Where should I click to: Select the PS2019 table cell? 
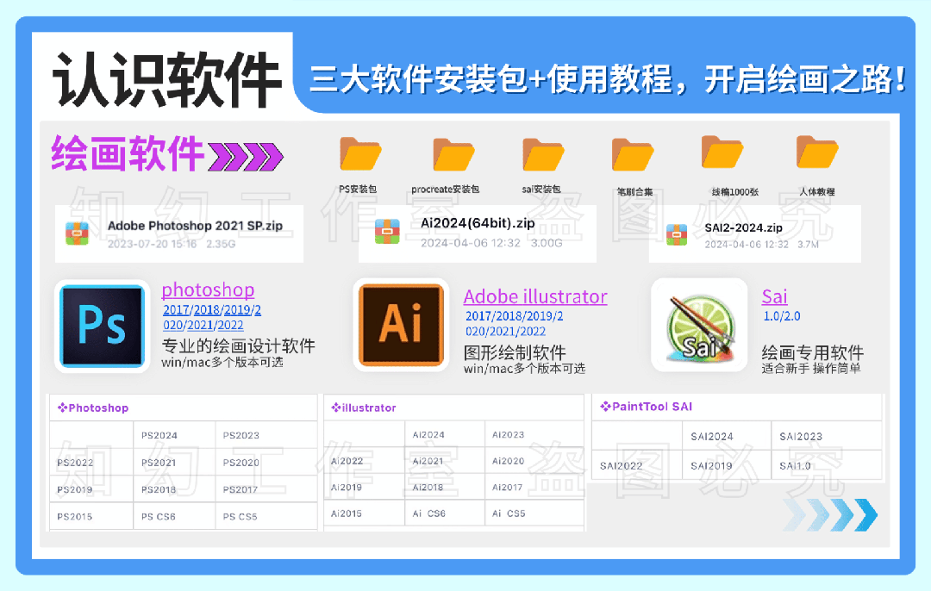pyautogui.click(x=91, y=489)
